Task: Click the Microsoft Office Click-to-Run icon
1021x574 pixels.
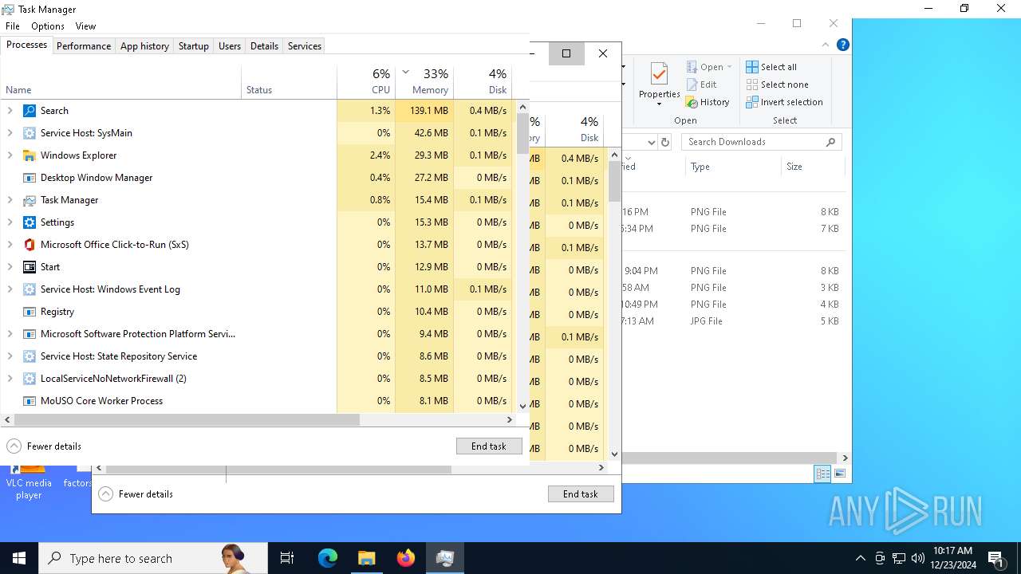Action: (30, 245)
